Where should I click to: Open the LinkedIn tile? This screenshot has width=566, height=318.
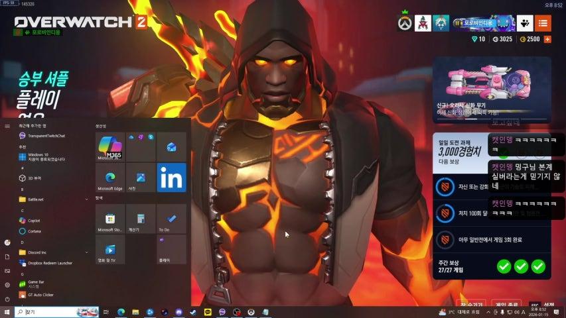[x=171, y=178]
